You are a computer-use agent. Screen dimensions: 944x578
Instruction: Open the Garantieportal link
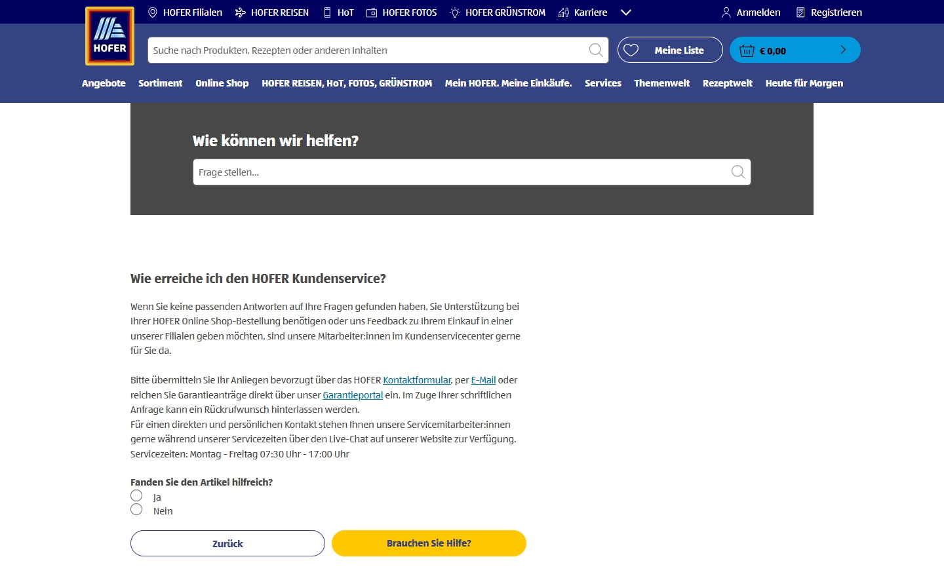tap(353, 395)
